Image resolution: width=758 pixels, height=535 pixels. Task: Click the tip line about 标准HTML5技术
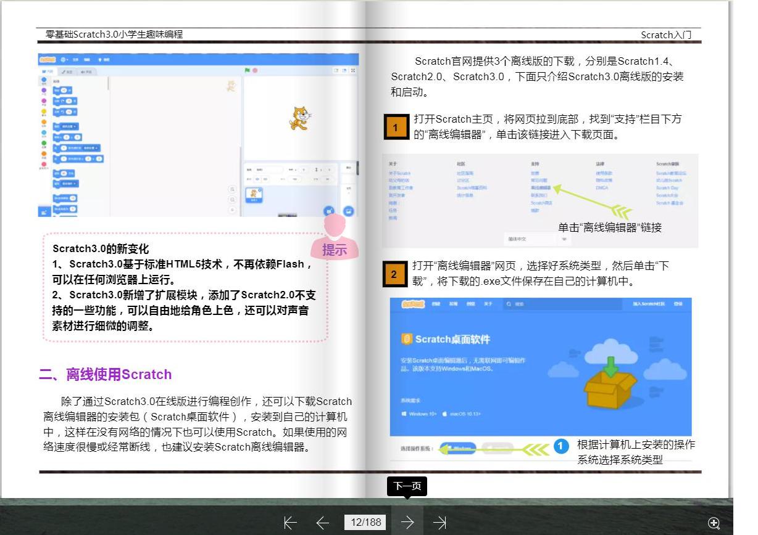coord(183,272)
